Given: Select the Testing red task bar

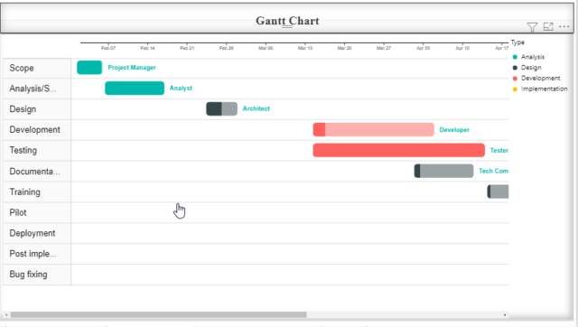Looking at the screenshot, I should point(399,150).
